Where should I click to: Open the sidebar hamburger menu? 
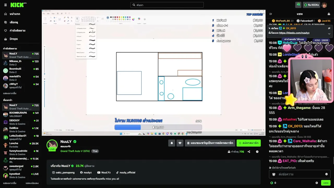point(5,5)
